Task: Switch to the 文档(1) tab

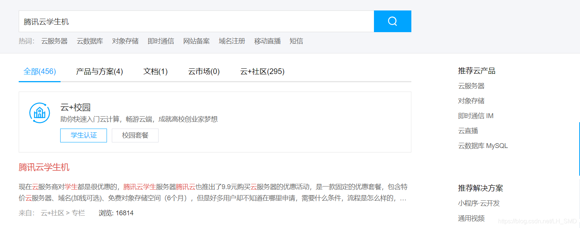Action: 155,71
